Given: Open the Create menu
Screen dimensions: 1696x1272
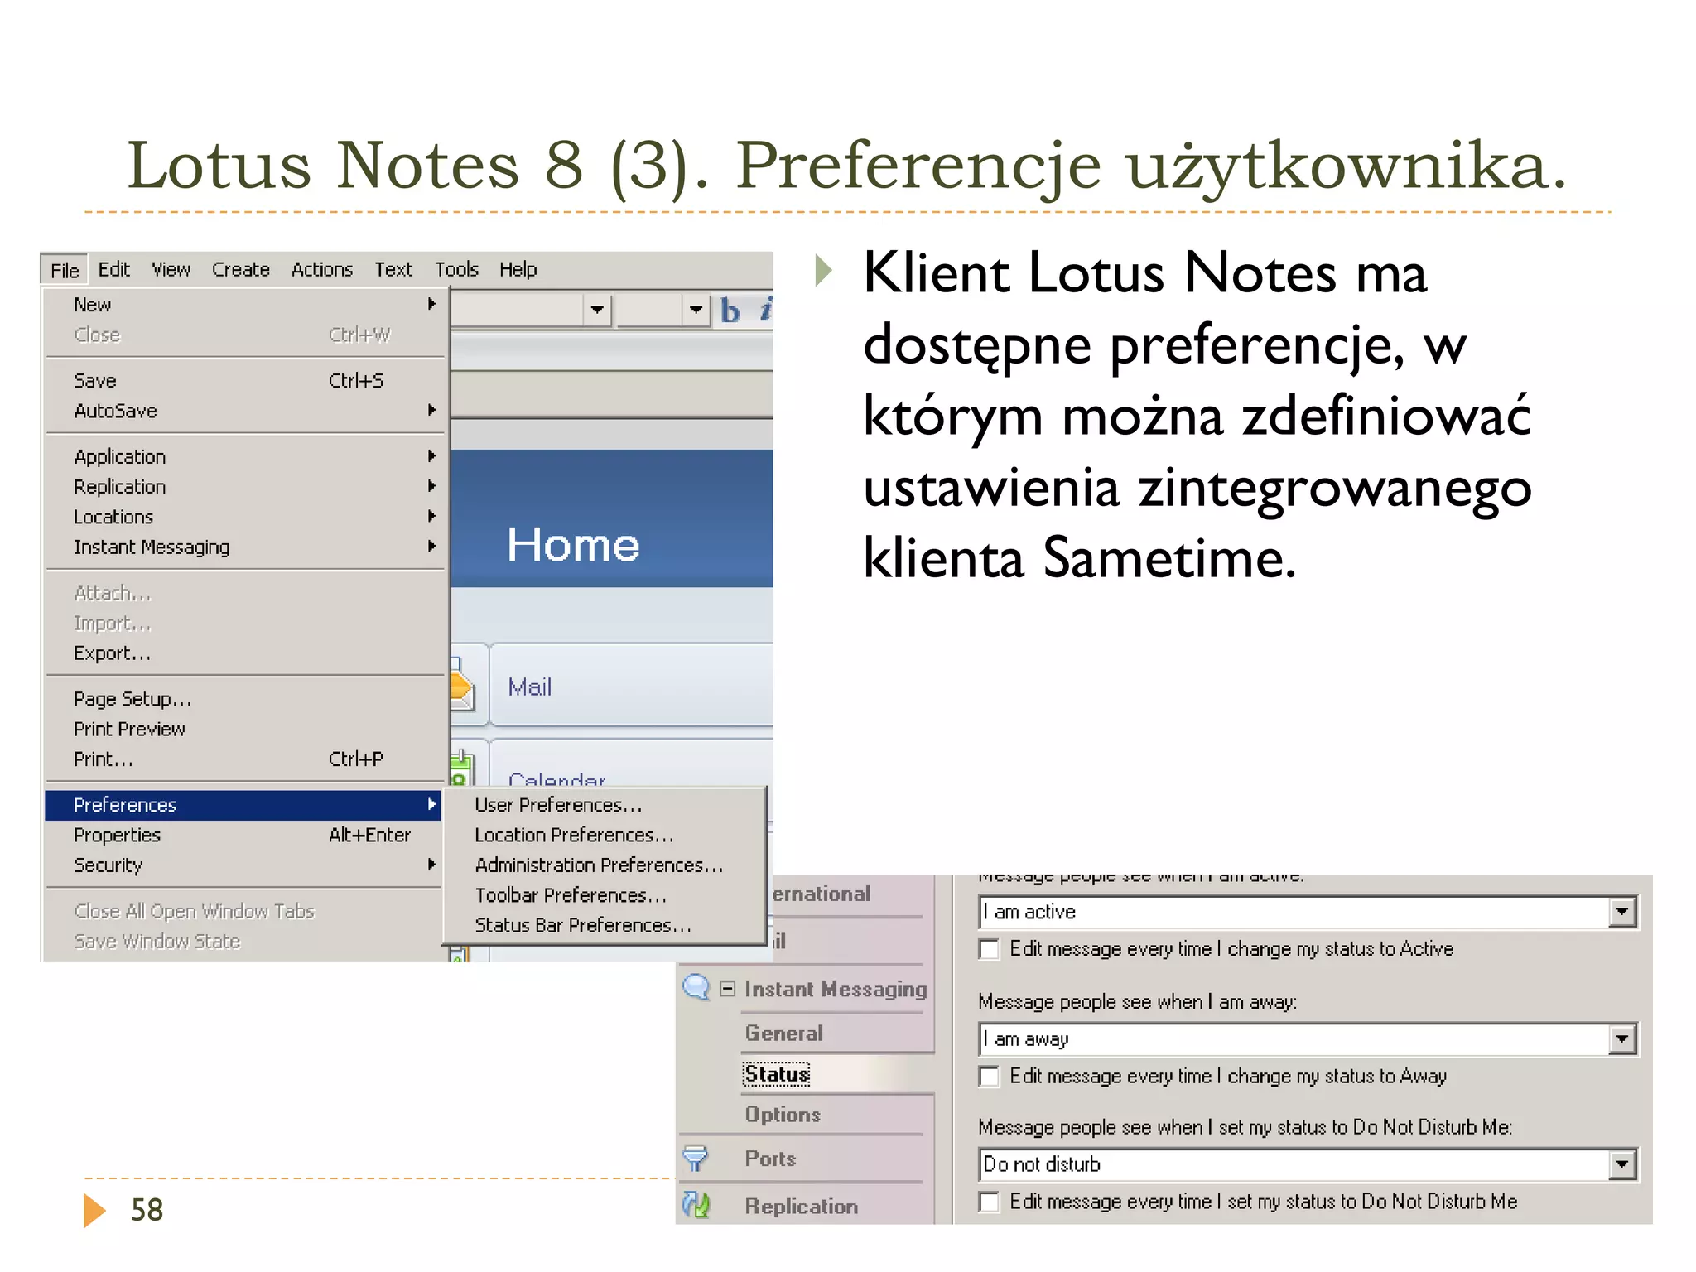Looking at the screenshot, I should (x=240, y=270).
